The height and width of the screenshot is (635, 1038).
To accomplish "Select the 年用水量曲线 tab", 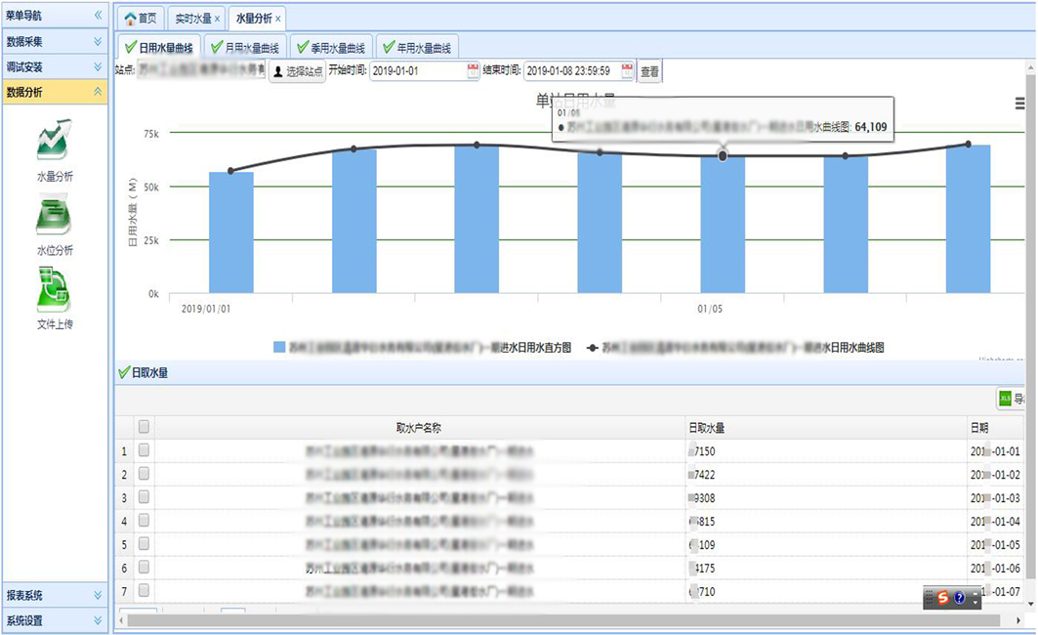I will (417, 48).
